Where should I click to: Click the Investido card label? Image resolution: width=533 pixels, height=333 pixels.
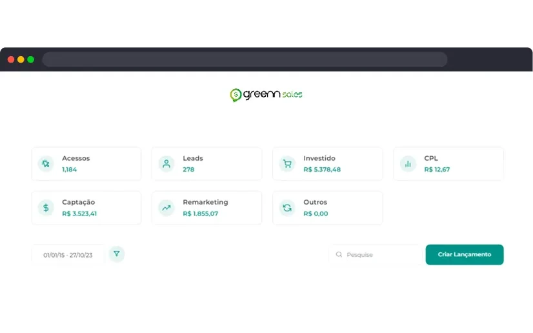(x=319, y=158)
